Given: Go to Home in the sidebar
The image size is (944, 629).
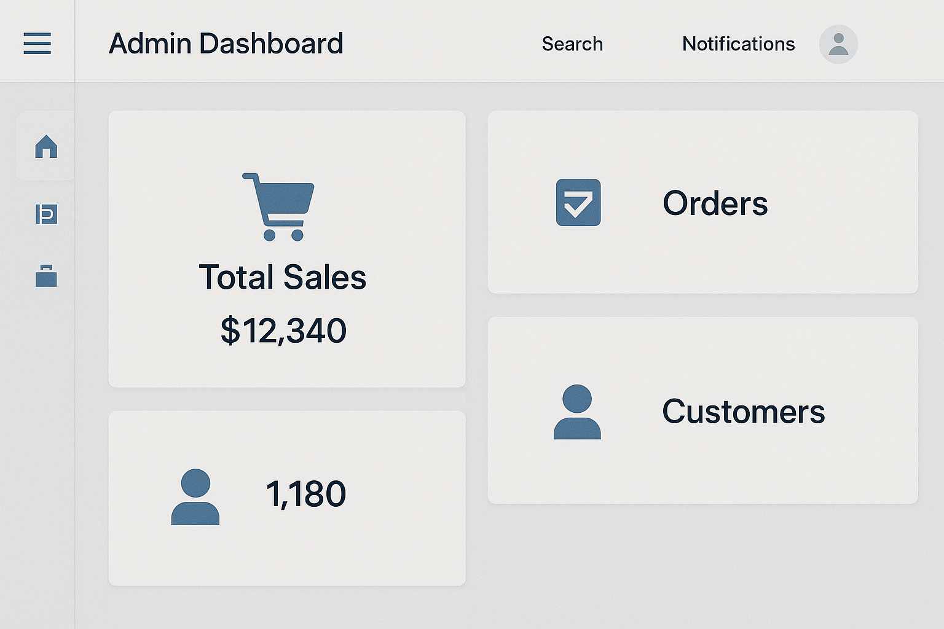Looking at the screenshot, I should click(x=46, y=147).
